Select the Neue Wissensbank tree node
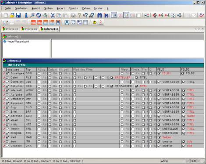The image size is (206, 164). (18, 42)
